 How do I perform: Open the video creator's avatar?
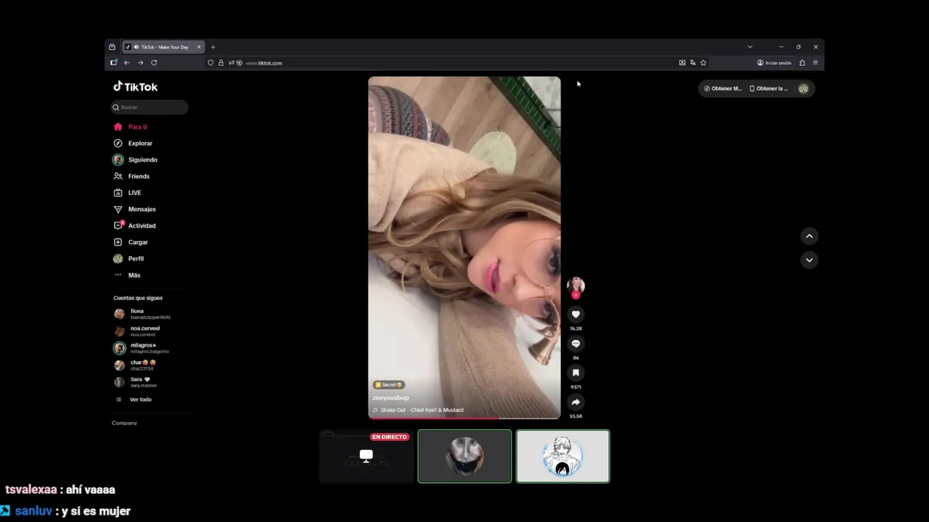[x=576, y=286]
